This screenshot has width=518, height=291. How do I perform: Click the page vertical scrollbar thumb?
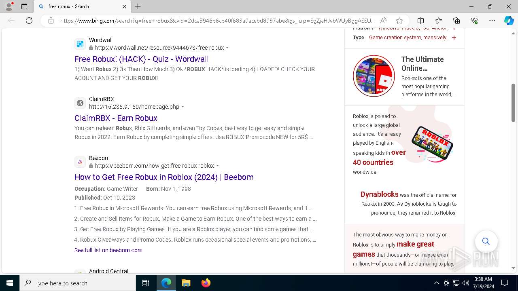tap(514, 102)
